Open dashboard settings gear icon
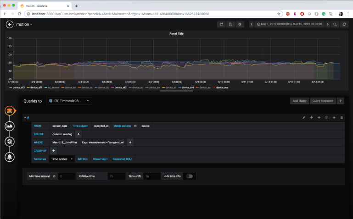This screenshot has height=219, width=353. coord(240,24)
